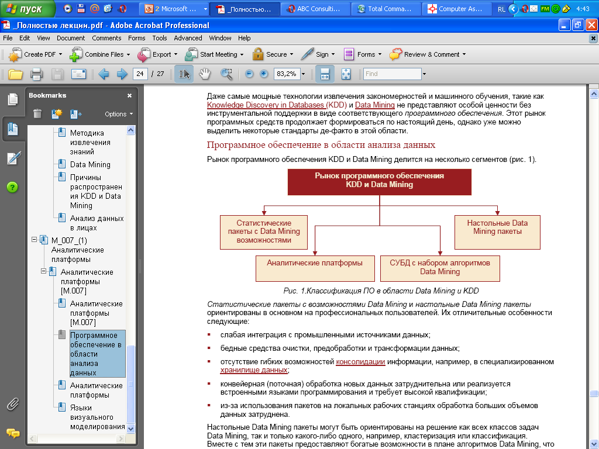
Task: Activate the Hand tool
Action: coord(205,74)
